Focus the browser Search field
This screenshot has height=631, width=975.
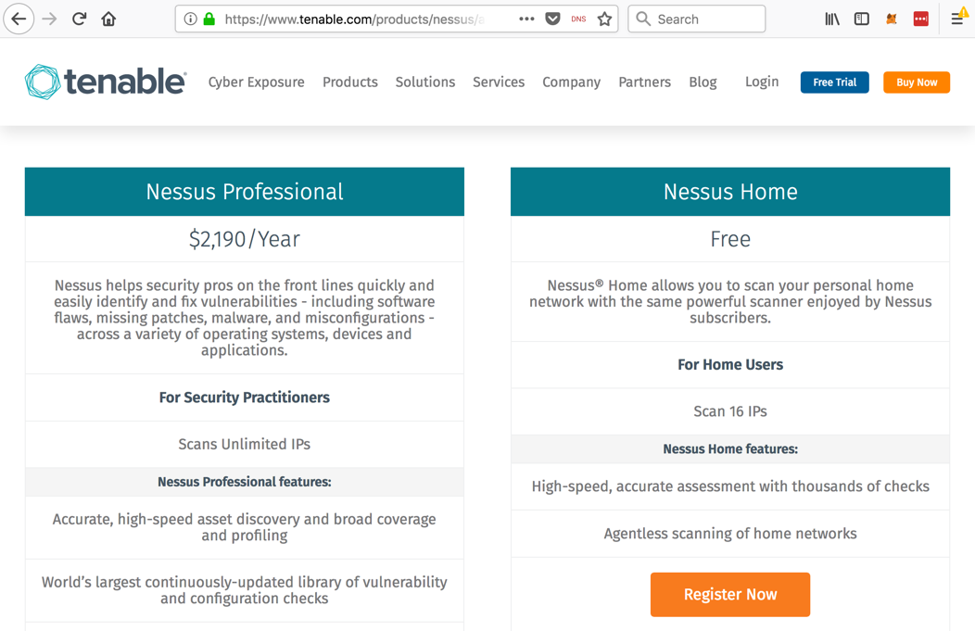pyautogui.click(x=706, y=19)
